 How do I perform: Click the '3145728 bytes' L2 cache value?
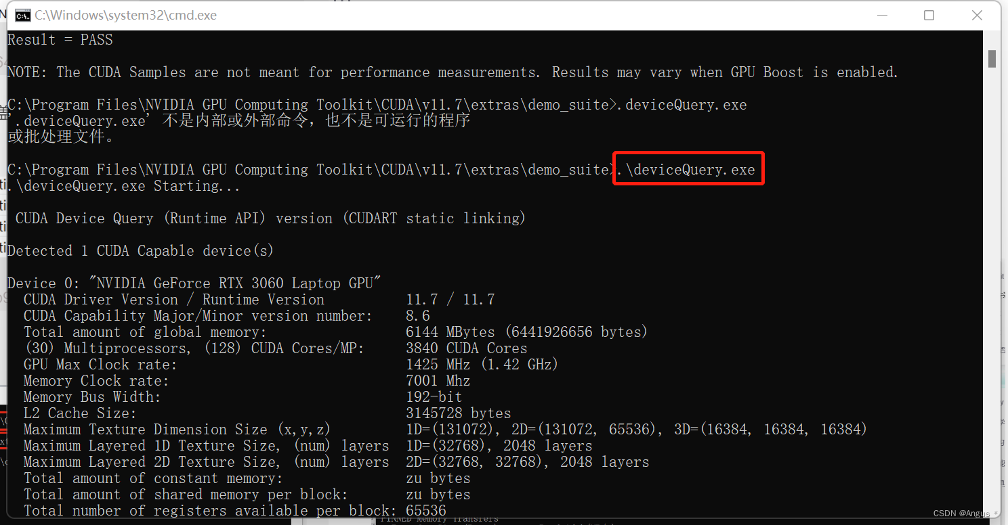(x=458, y=413)
